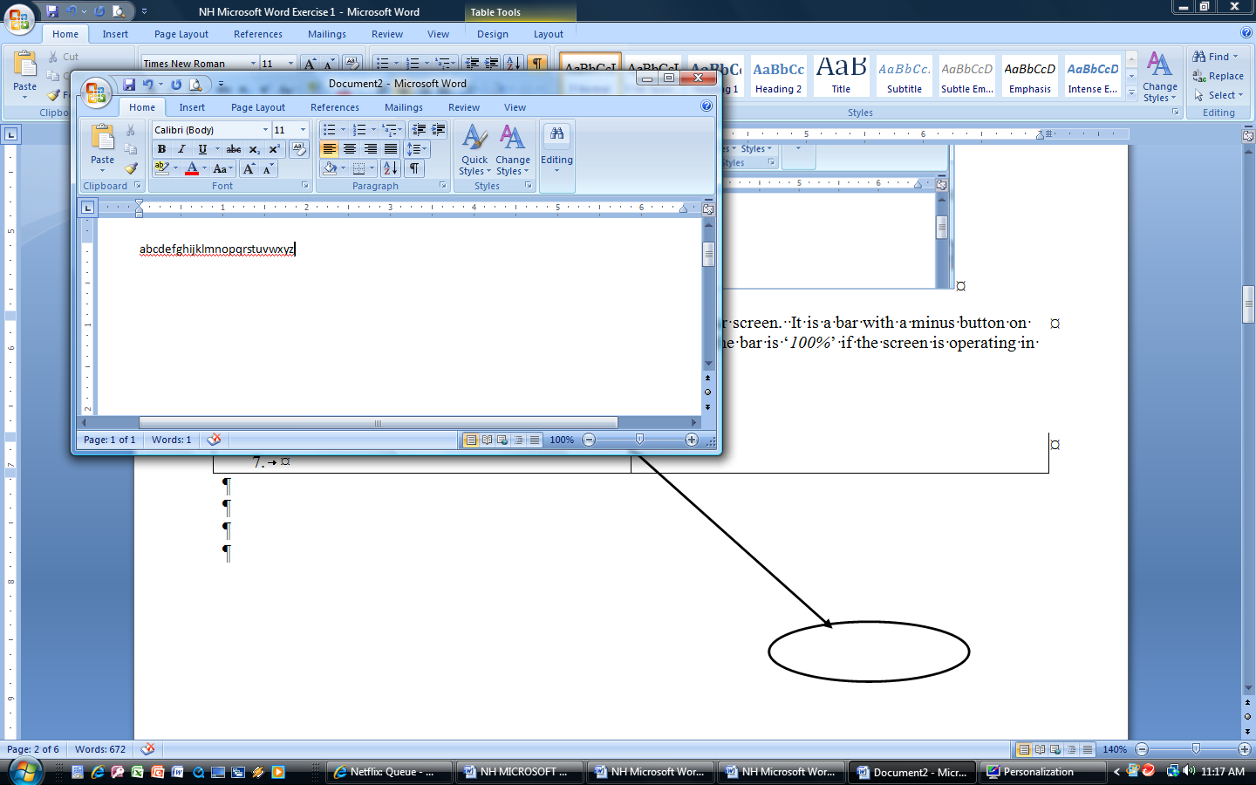The width and height of the screenshot is (1256, 785).
Task: Toggle Align Text Left in Document2 window
Action: [x=329, y=149]
